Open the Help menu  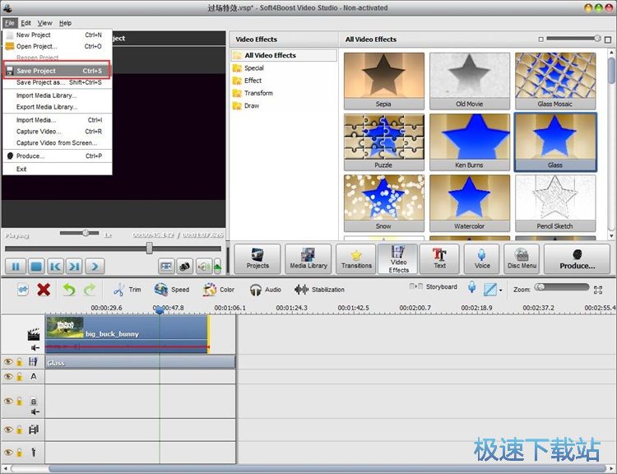pos(65,23)
